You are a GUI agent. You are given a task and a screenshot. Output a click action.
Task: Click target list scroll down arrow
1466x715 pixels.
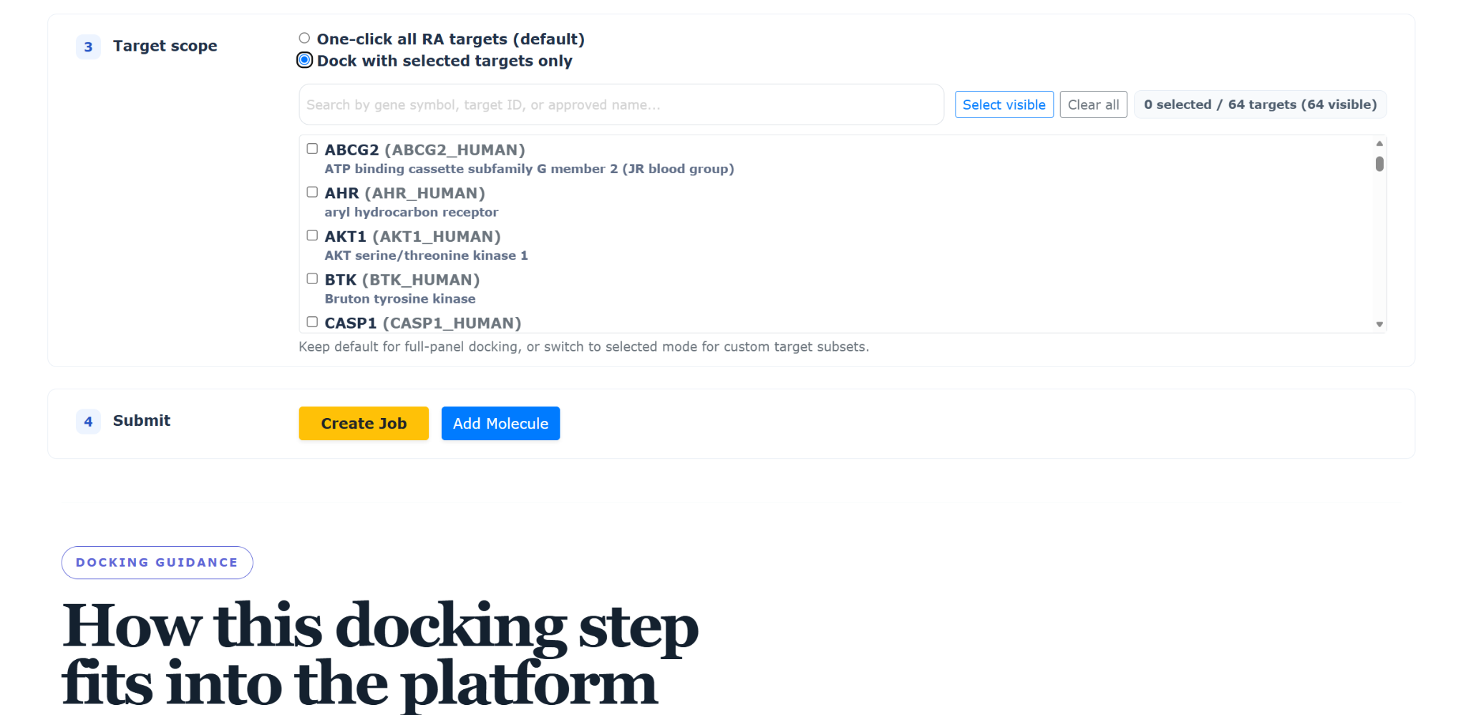coord(1379,324)
